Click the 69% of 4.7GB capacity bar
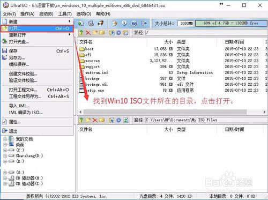The image size is (268, 200). coord(231,23)
